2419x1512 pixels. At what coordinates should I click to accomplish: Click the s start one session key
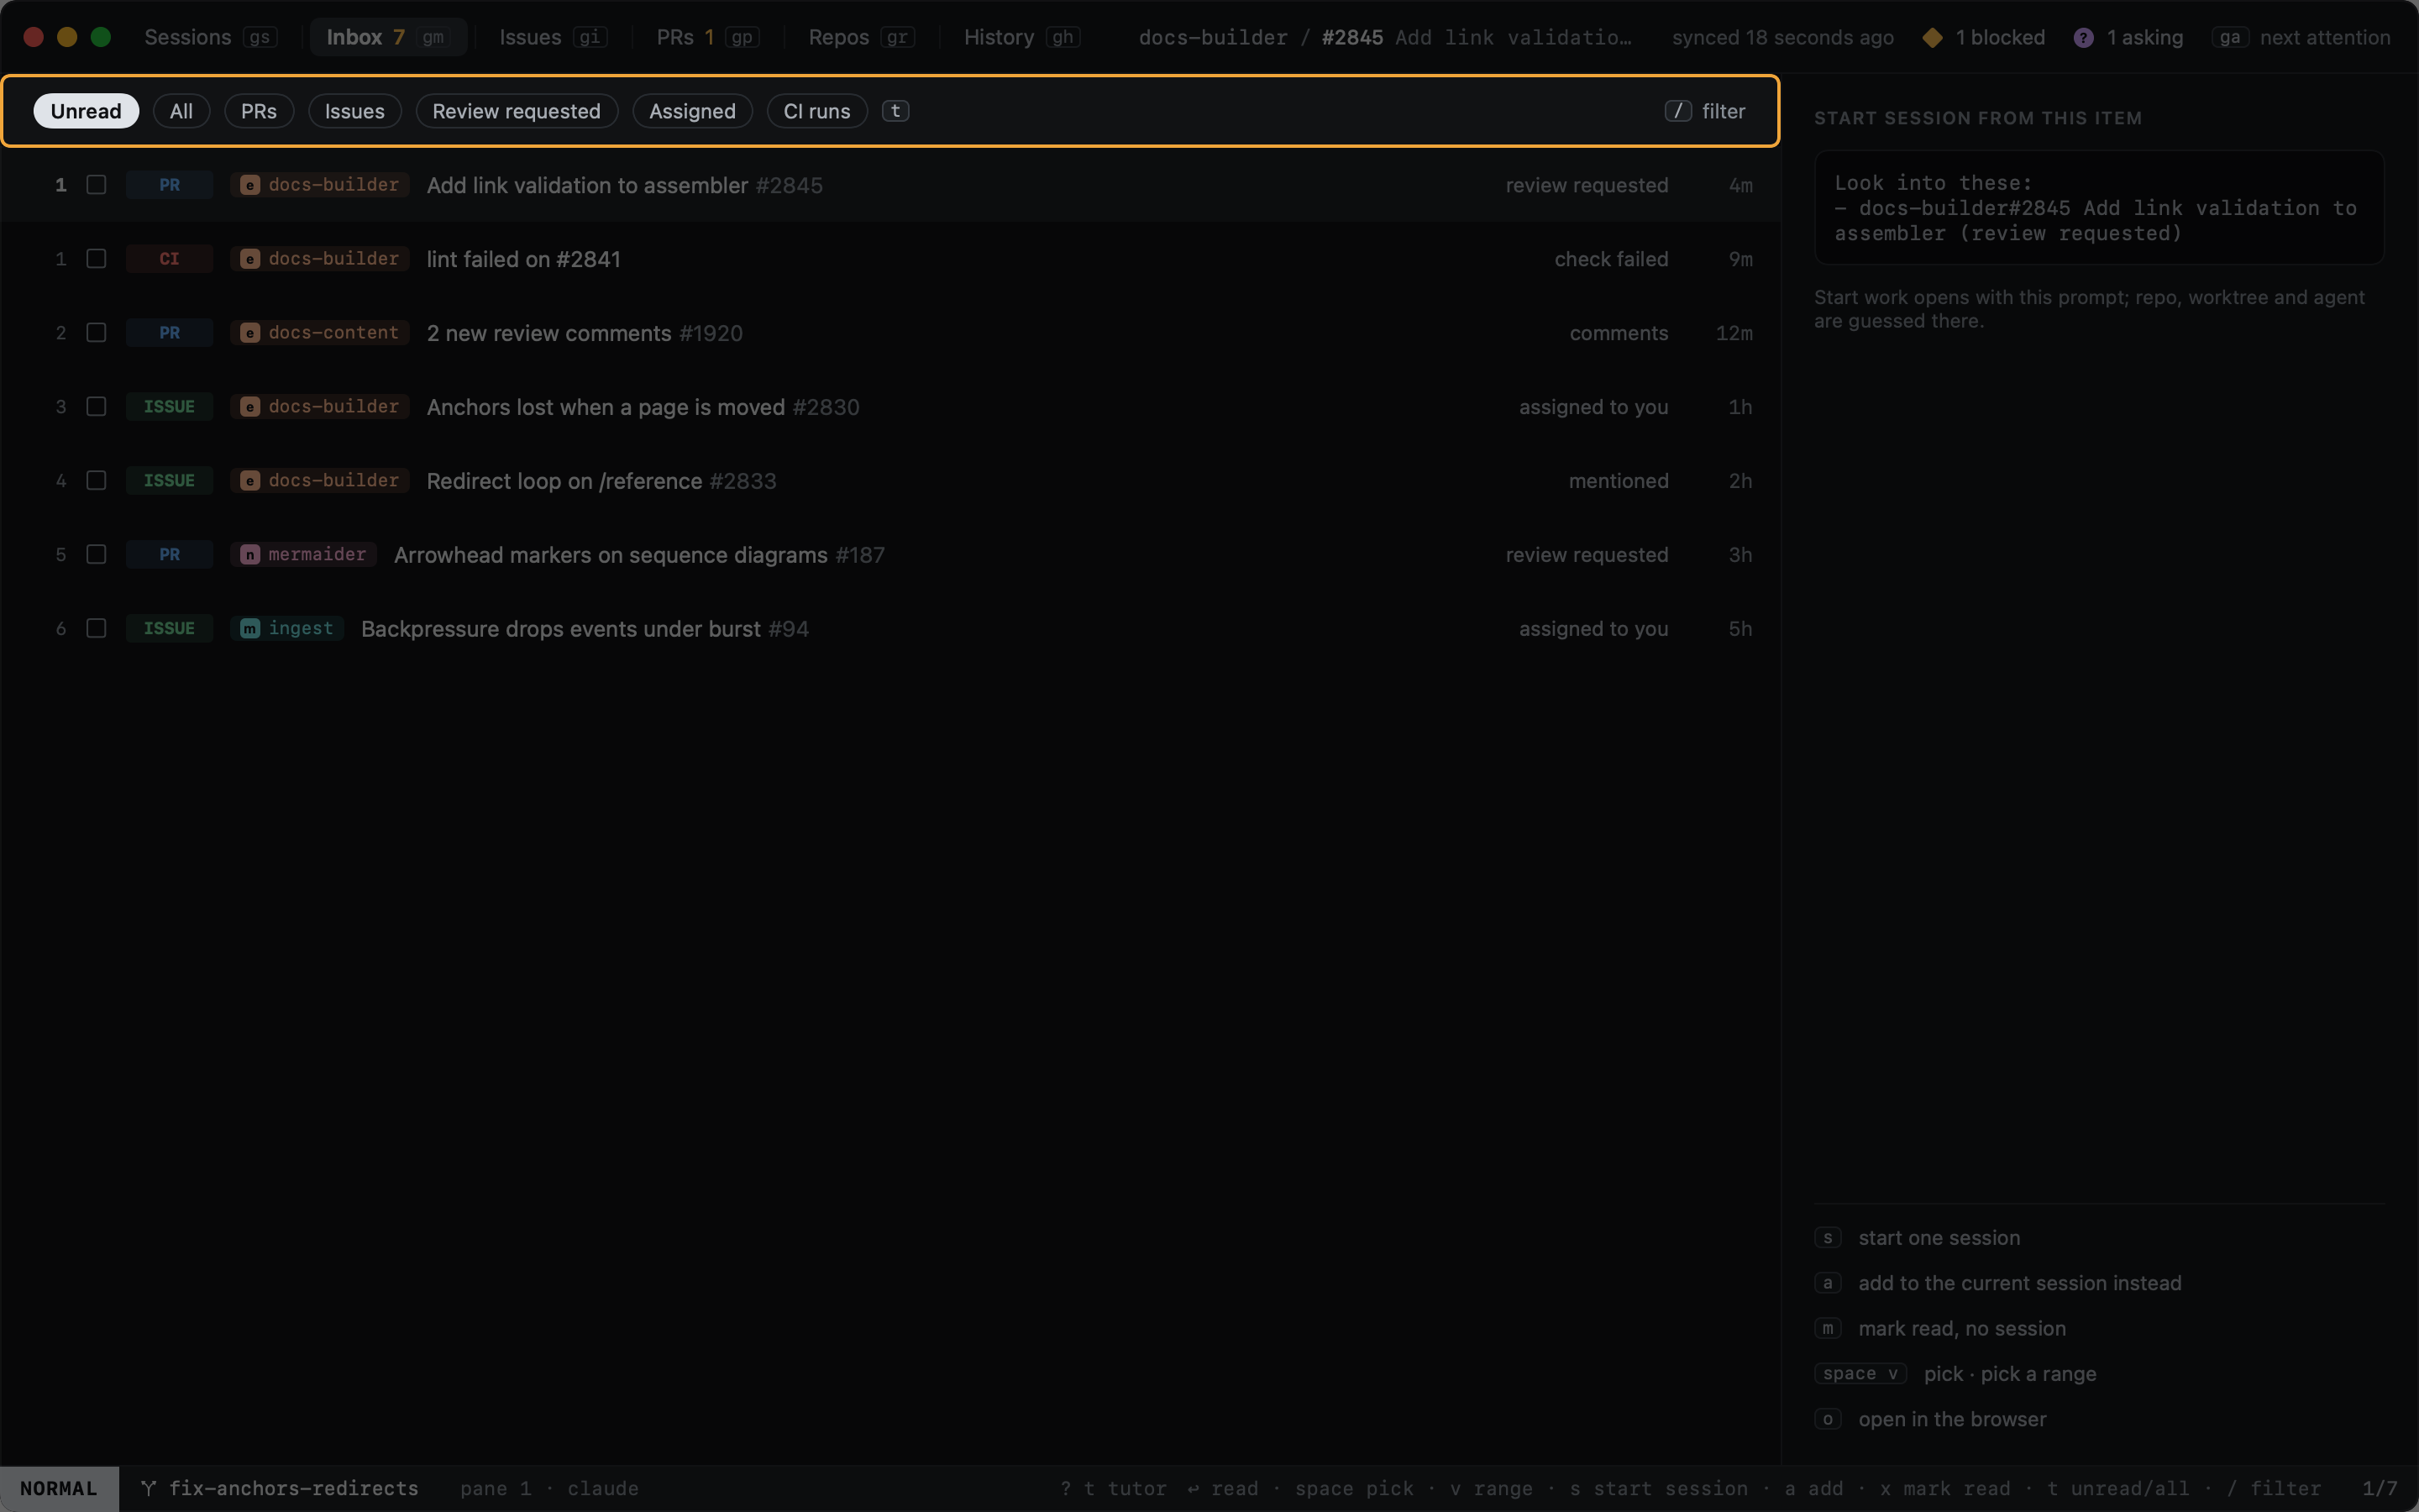tap(1829, 1238)
